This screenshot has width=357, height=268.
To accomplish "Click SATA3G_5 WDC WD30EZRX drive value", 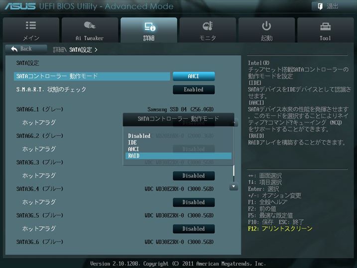I will (x=179, y=215).
